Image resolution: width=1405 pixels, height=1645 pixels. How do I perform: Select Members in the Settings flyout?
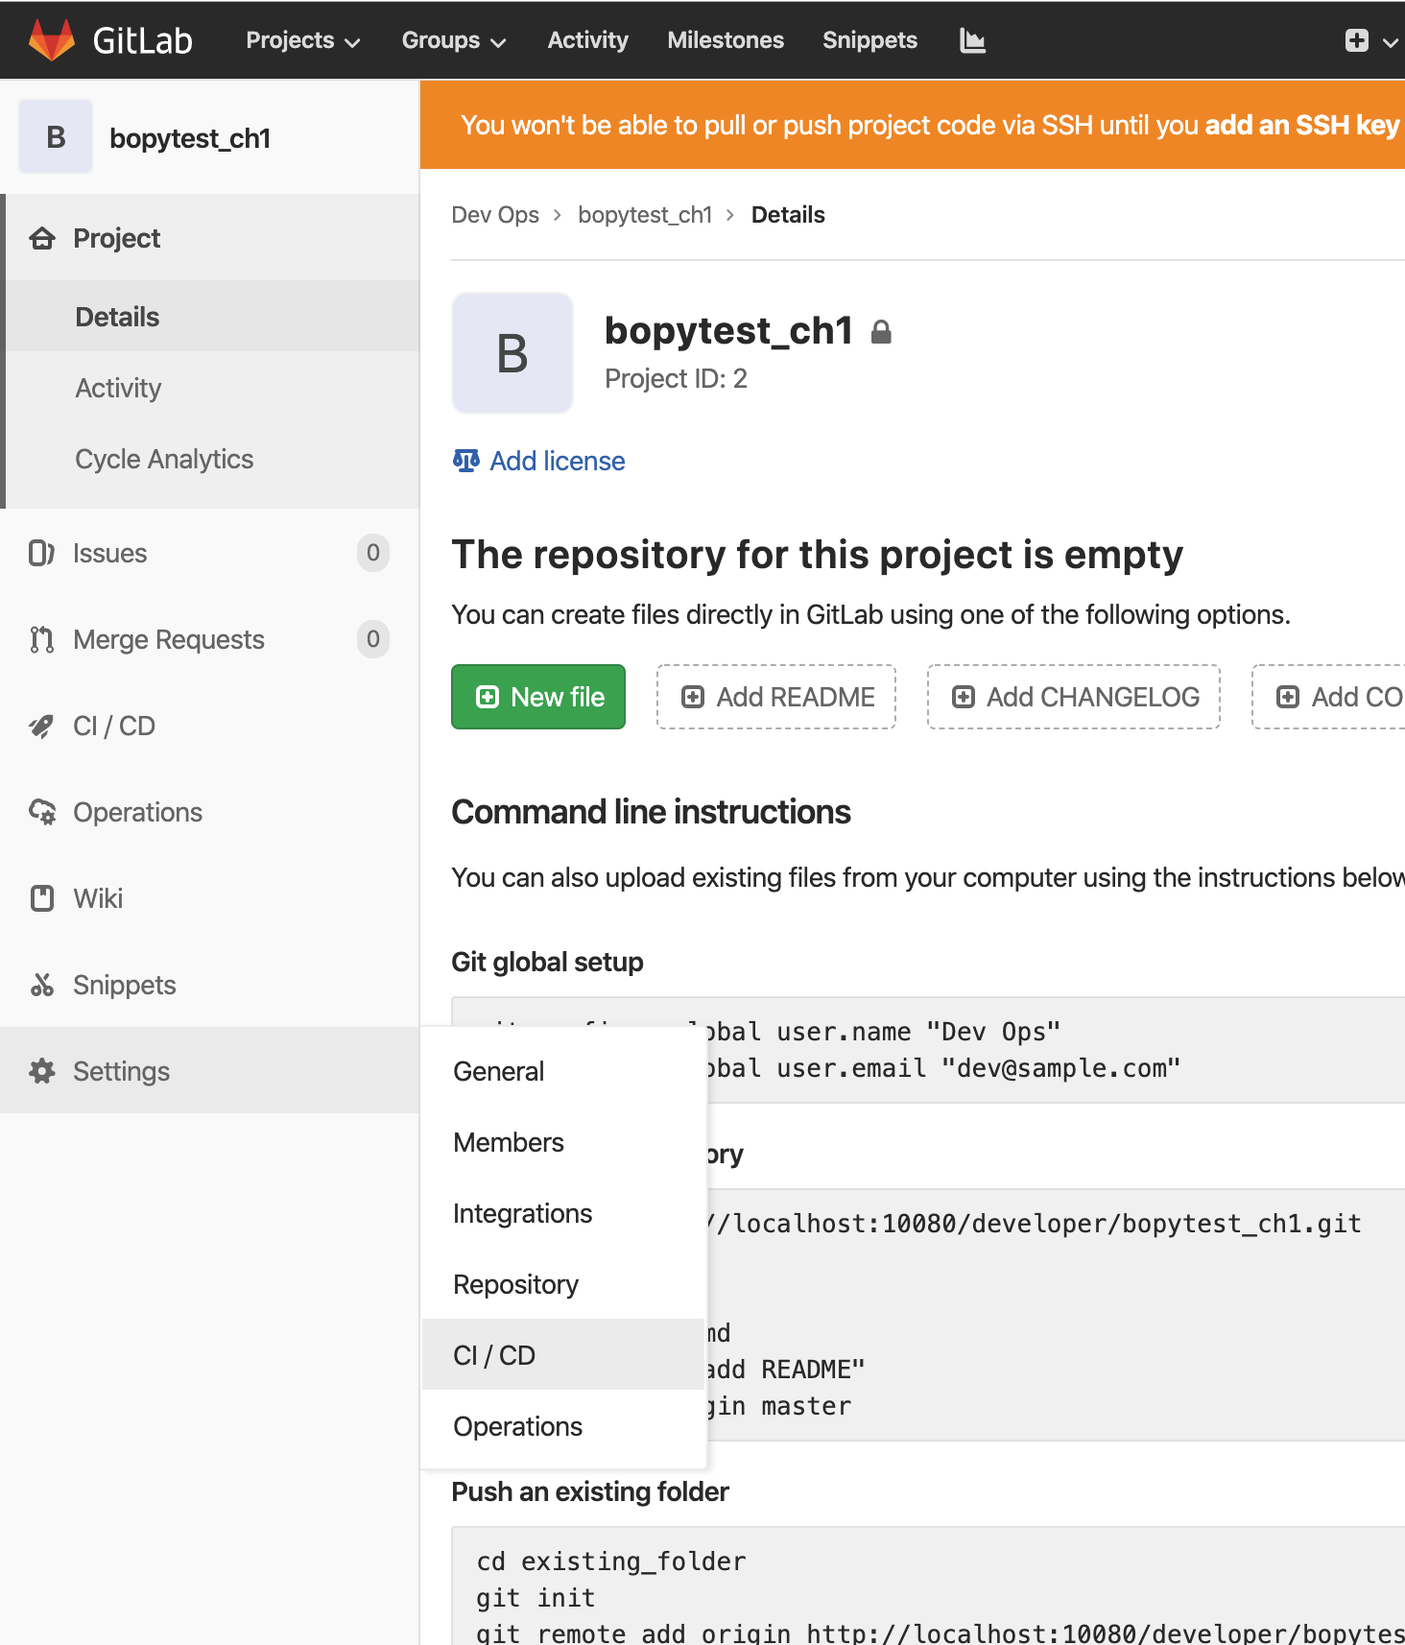coord(563,1142)
